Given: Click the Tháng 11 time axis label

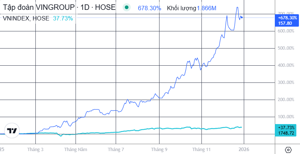Looking at the screenshot, I should pos(202,149).
